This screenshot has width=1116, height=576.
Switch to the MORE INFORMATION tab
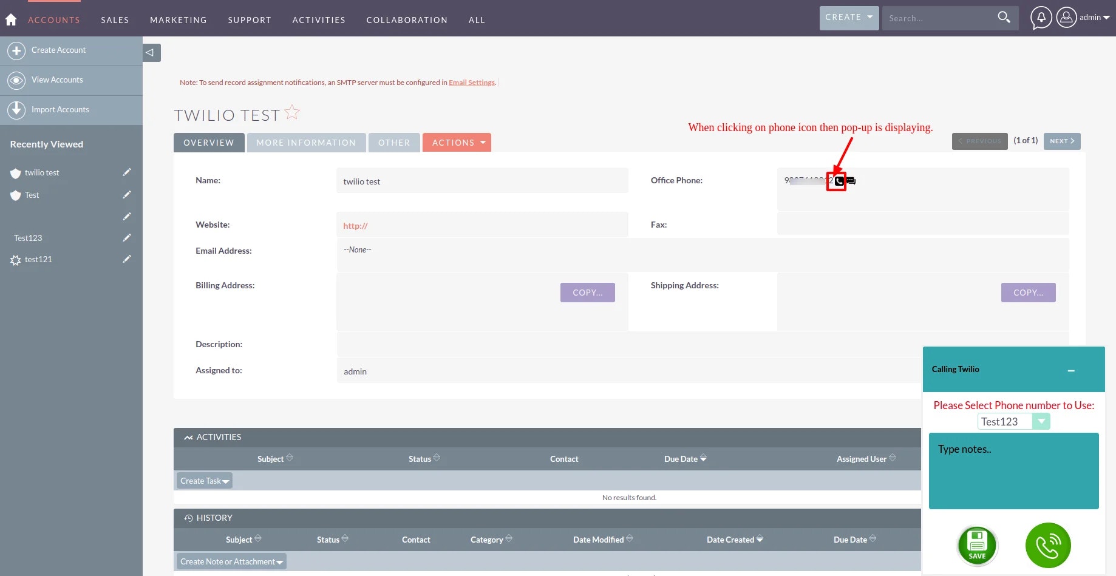306,143
